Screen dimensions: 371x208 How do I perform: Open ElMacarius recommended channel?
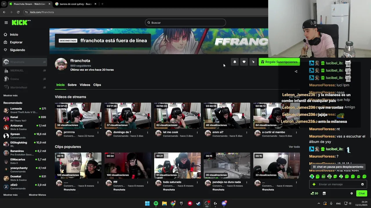pyautogui.click(x=25, y=161)
